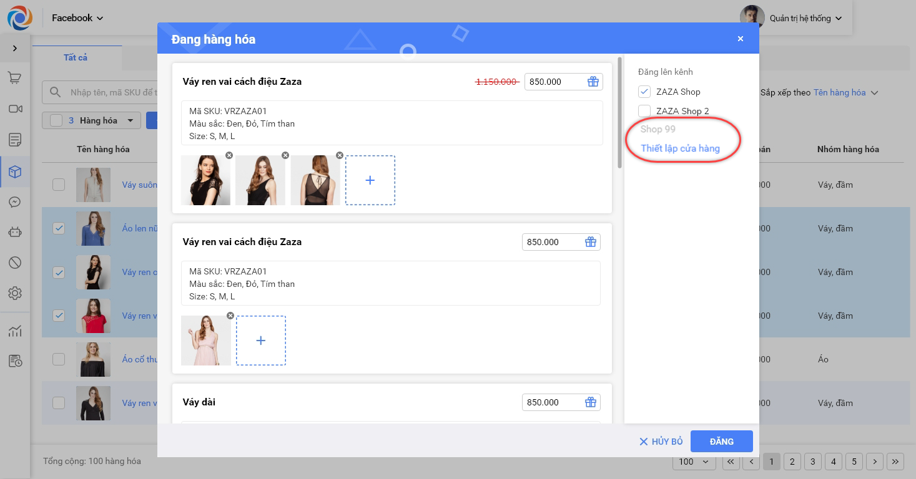Open the posts list sidebar icon
Viewport: 916px width, 479px height.
tap(15, 140)
